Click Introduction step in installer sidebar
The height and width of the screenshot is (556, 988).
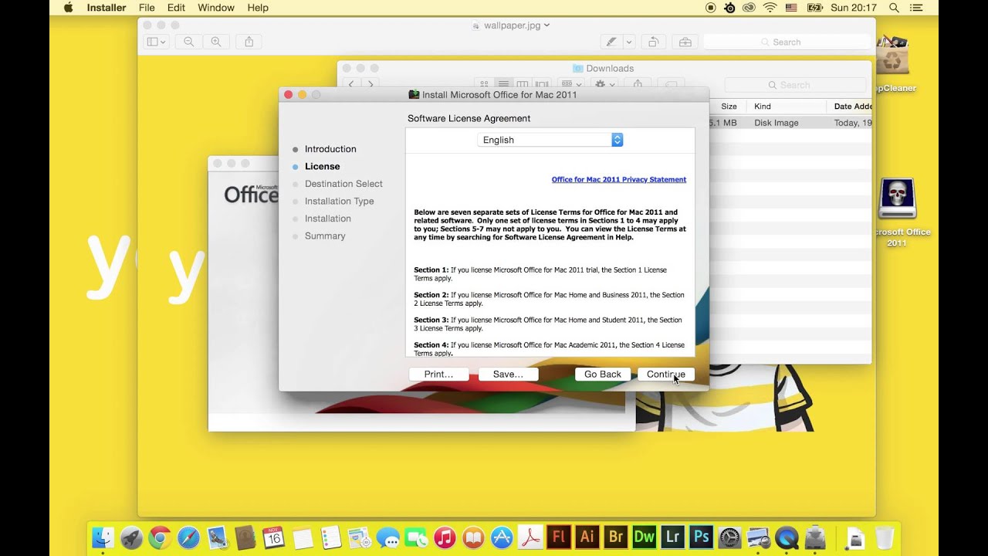point(330,149)
